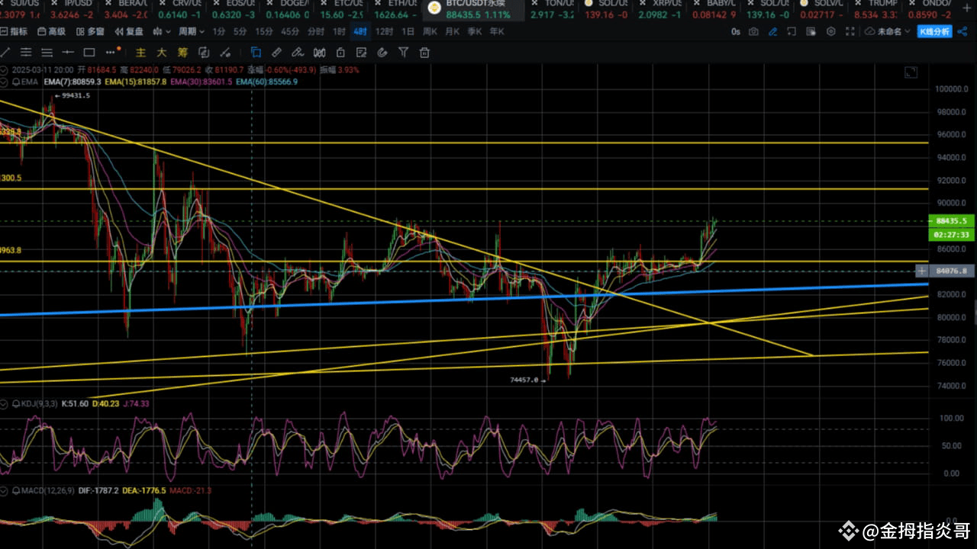The image size is (977, 549).
Task: Open the layout template icon
Action: point(811,31)
